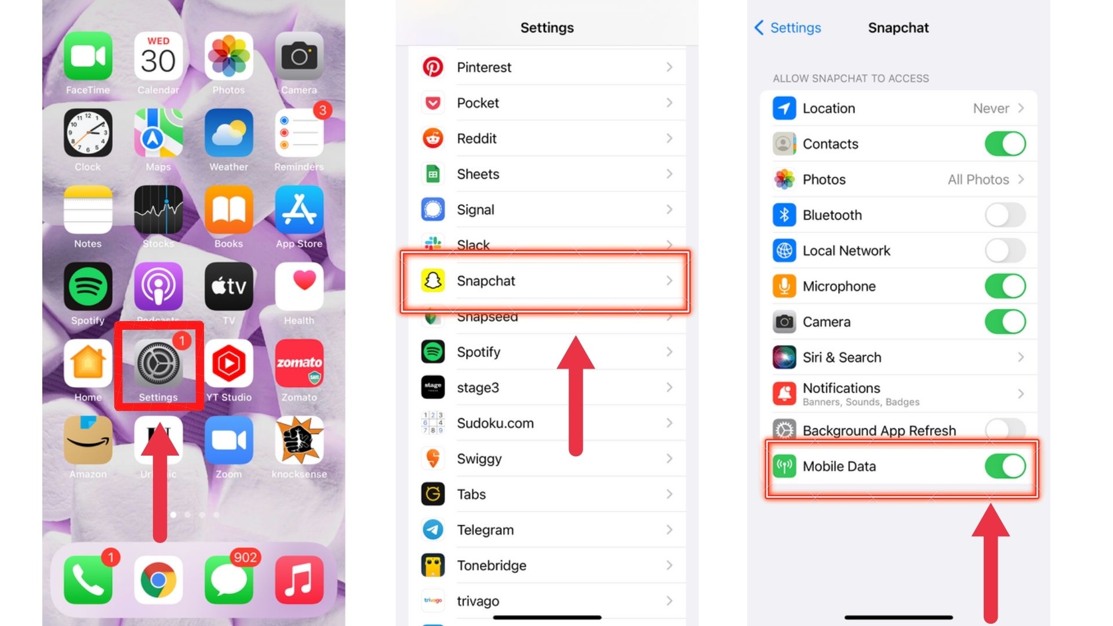Select Snapchat from Settings list
Screen dimensions: 1113x626
coord(546,281)
